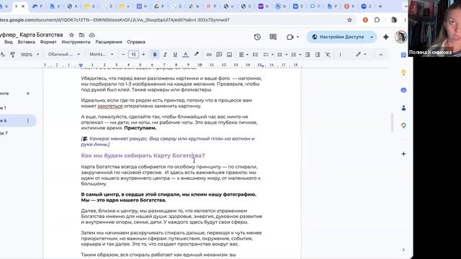The width and height of the screenshot is (461, 259).
Task: Open the Вид menu
Action: point(9,42)
